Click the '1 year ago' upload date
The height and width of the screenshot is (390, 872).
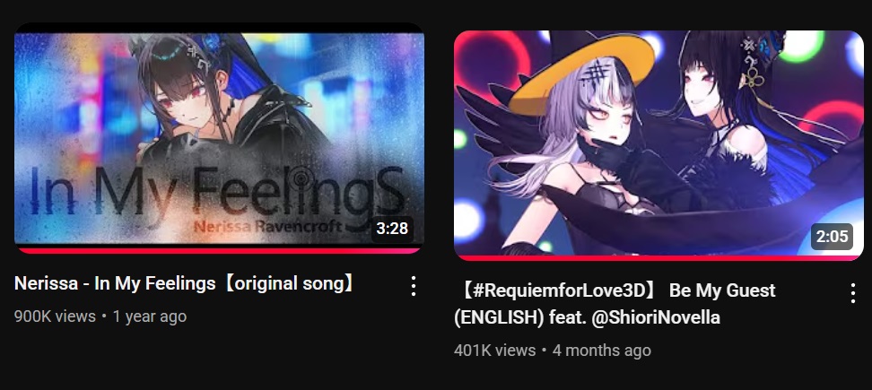coord(150,316)
